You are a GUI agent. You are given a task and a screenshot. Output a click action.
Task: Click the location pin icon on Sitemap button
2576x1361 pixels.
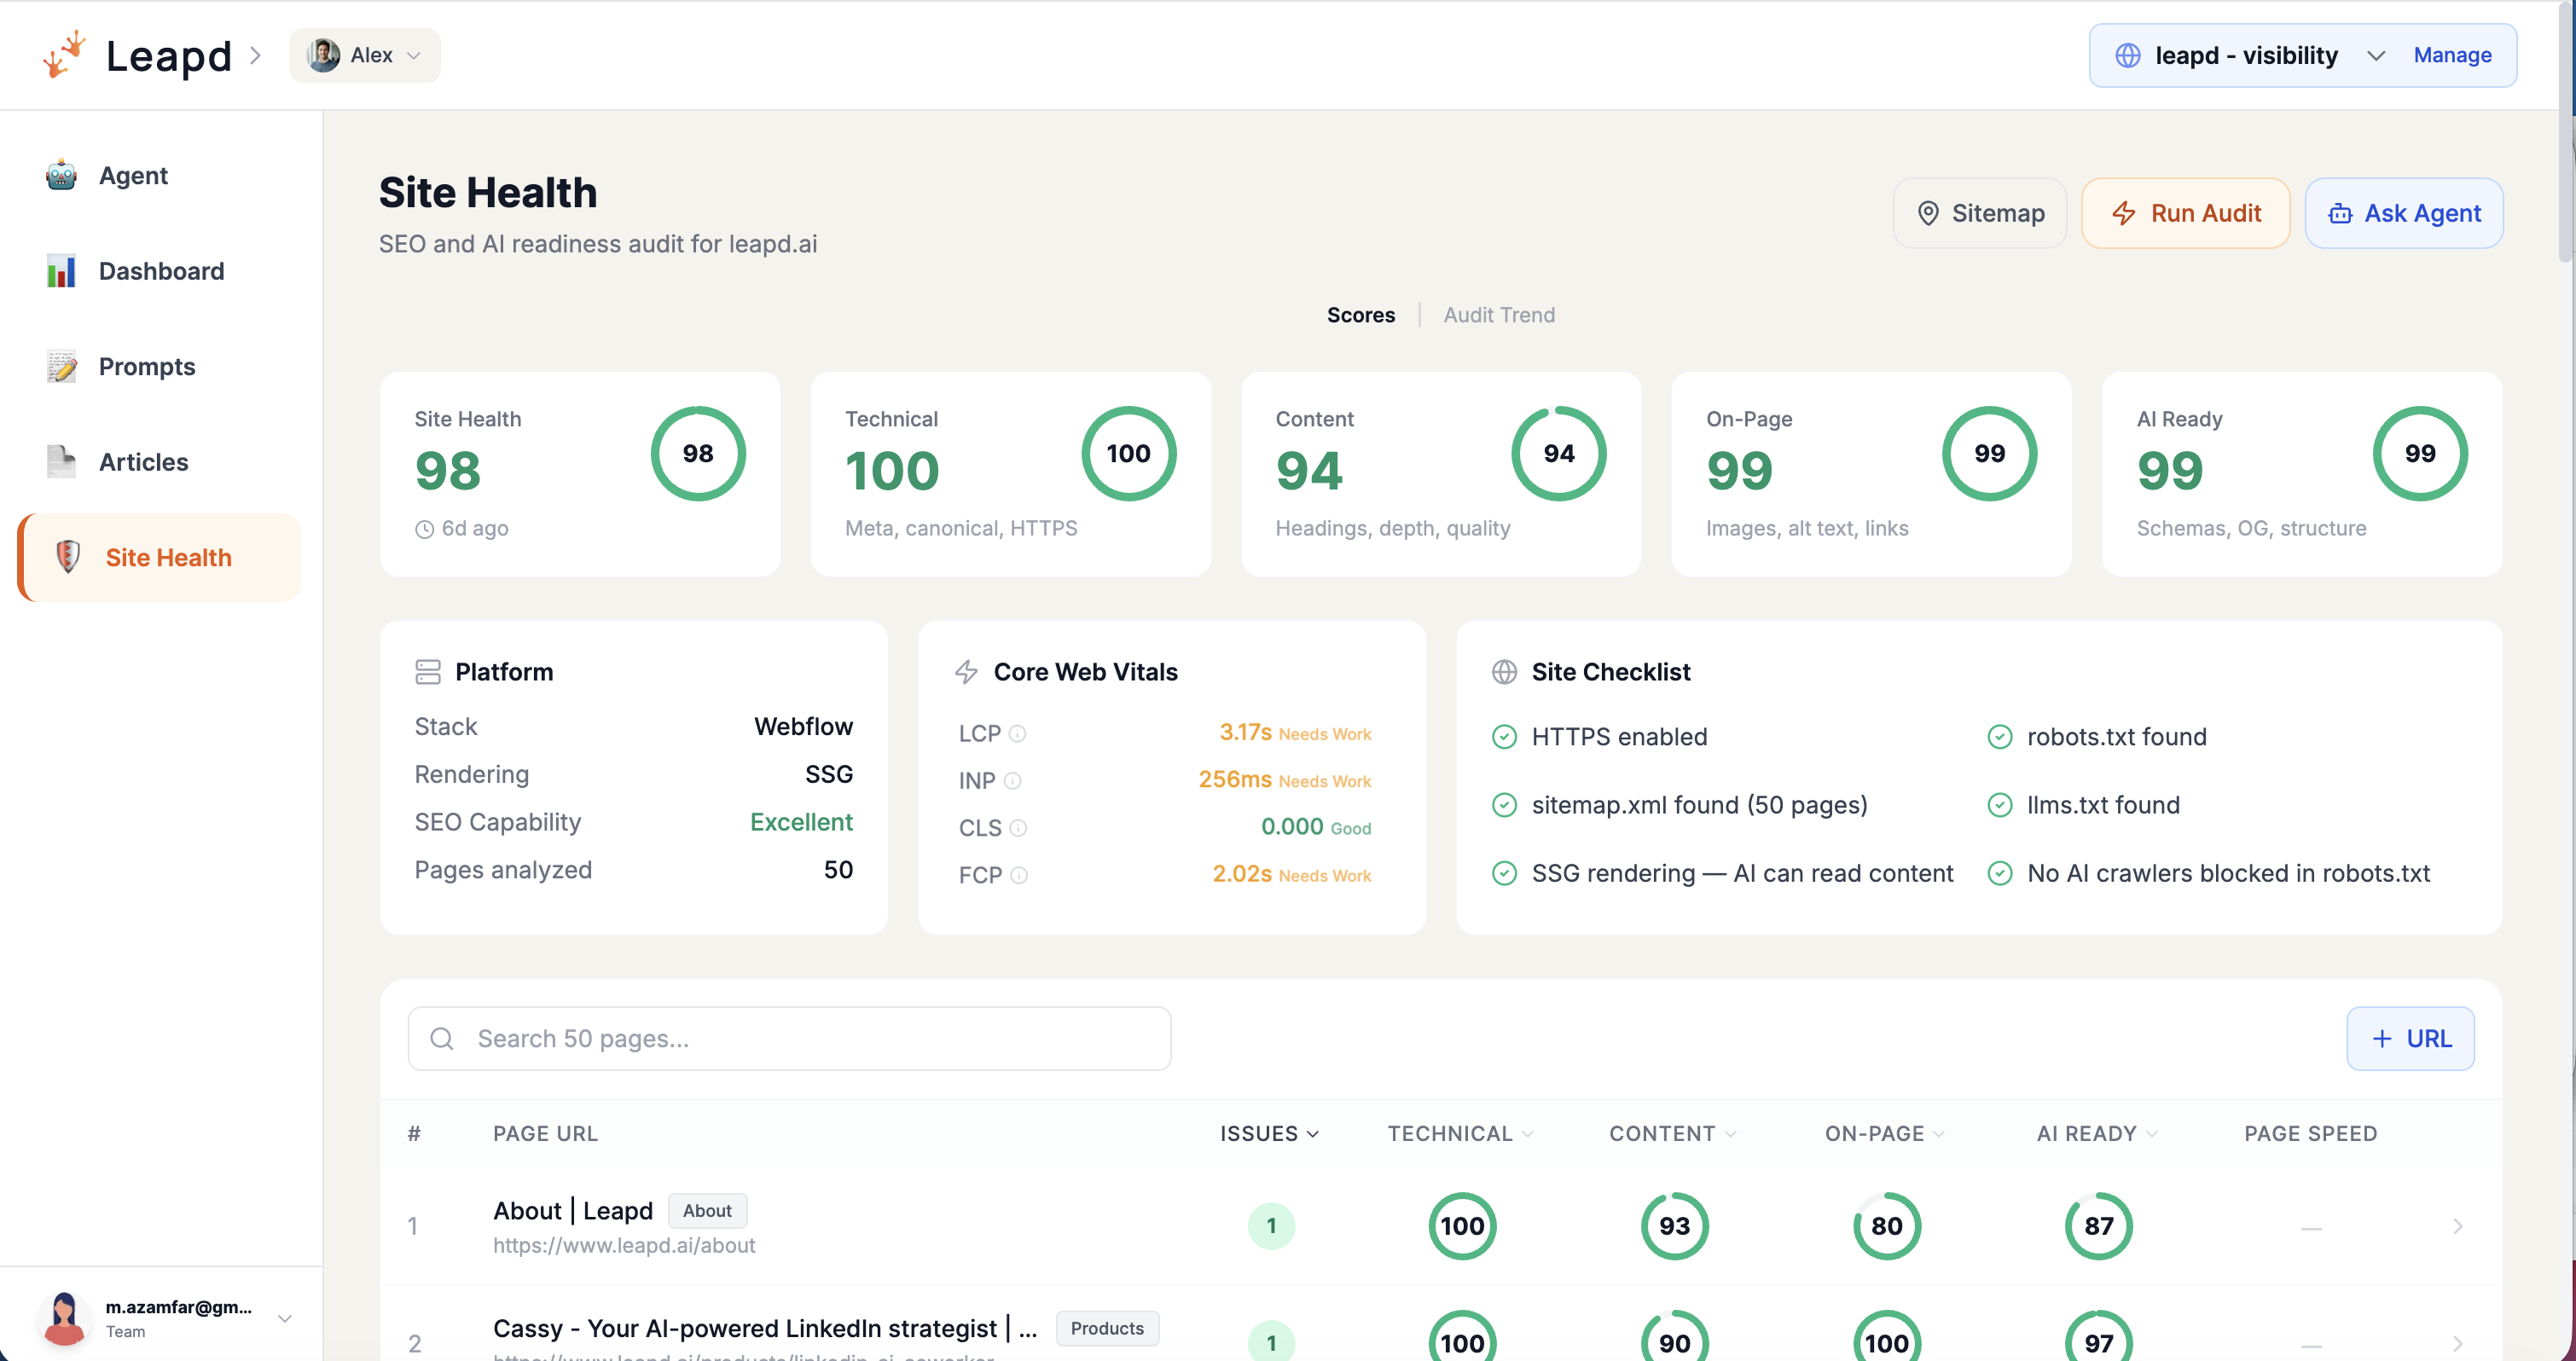[1928, 213]
